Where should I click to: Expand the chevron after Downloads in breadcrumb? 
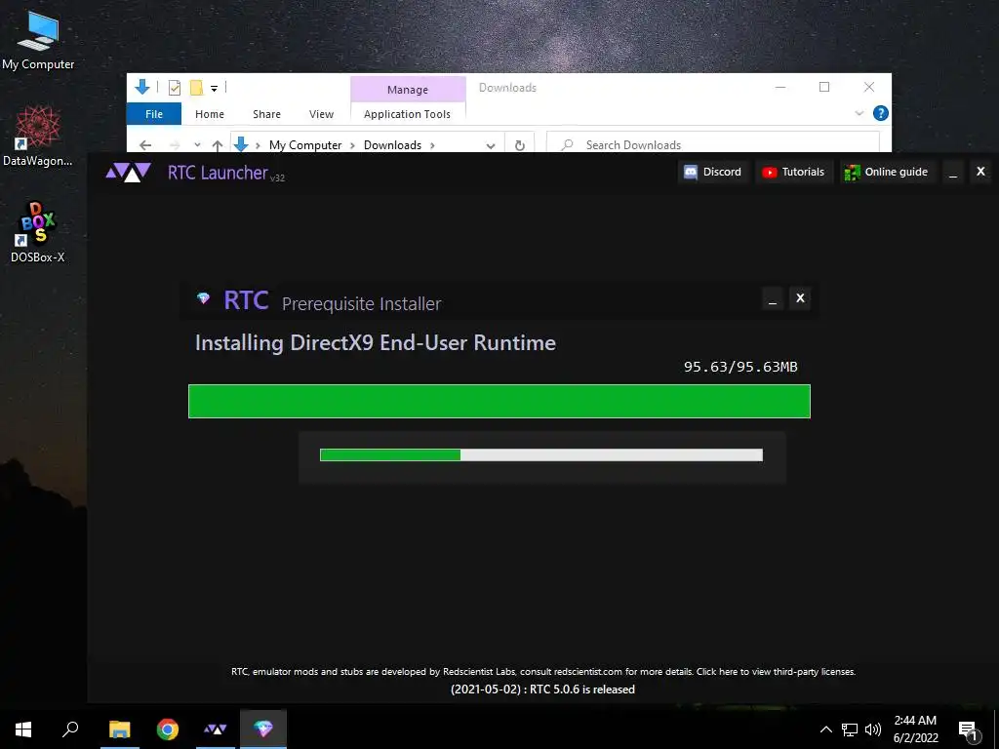432,145
